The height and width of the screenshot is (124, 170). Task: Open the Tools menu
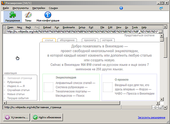(135, 27)
